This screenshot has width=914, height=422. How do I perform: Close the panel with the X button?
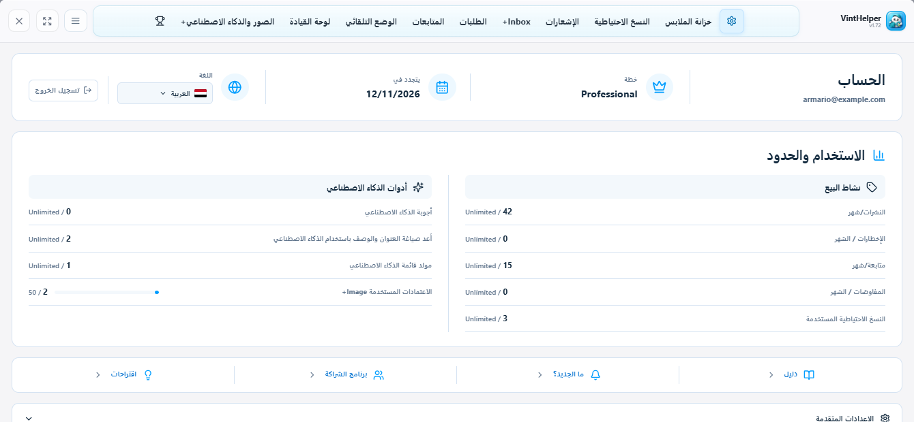[x=19, y=21]
